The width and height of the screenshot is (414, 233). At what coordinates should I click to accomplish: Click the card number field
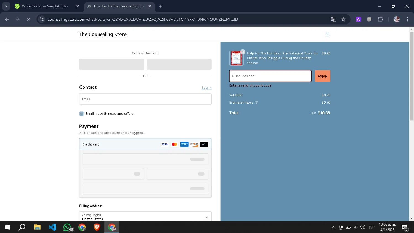pyautogui.click(x=145, y=159)
